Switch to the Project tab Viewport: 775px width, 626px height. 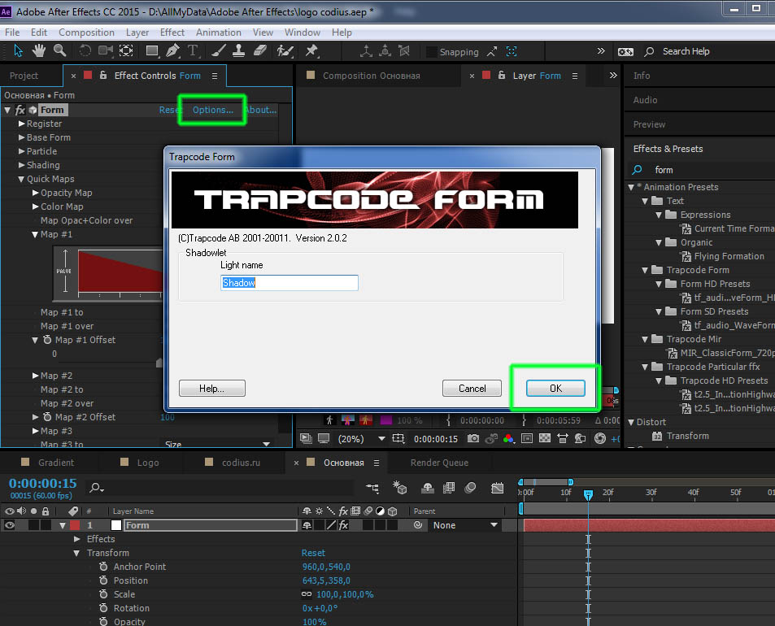pos(24,76)
